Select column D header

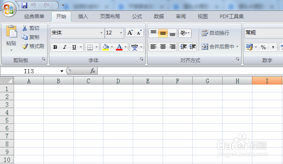pos(118,81)
